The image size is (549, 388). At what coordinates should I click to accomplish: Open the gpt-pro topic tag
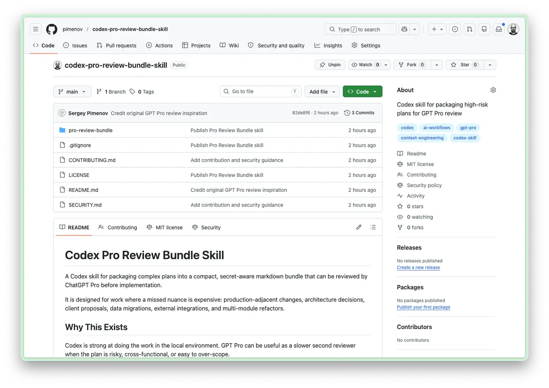tap(468, 128)
